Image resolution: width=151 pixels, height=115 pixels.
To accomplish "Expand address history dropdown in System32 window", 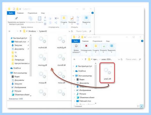I will click(69, 31).
